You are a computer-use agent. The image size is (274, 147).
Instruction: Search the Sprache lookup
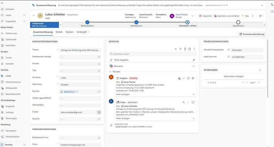click(x=99, y=119)
